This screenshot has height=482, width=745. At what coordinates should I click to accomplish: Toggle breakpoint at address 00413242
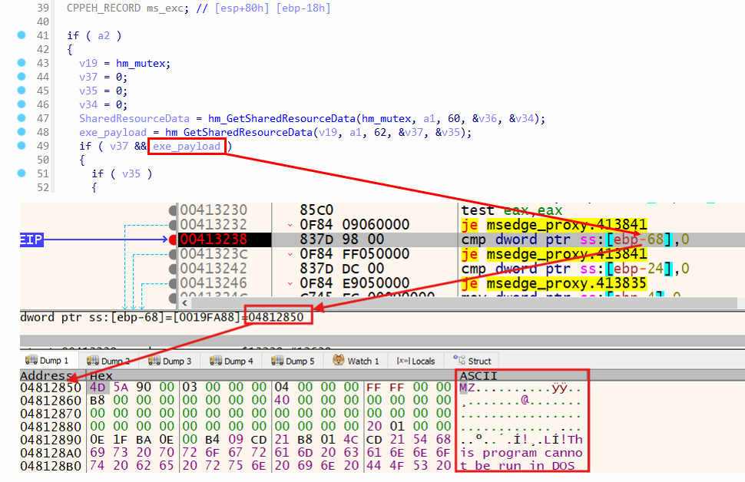click(173, 269)
